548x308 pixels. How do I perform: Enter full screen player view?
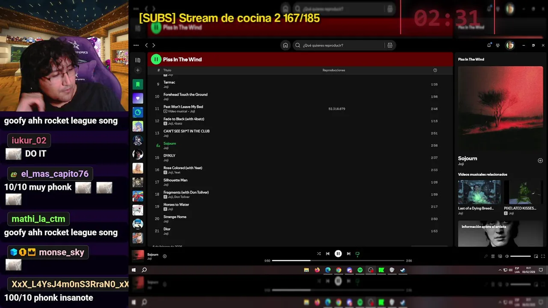click(x=543, y=256)
